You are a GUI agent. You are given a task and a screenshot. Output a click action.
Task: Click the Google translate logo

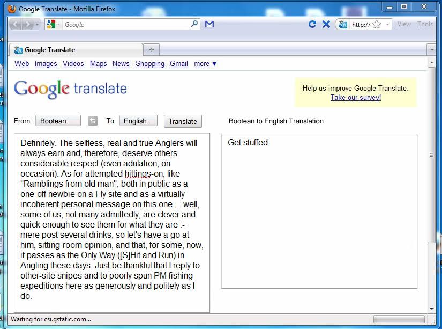coord(70,89)
